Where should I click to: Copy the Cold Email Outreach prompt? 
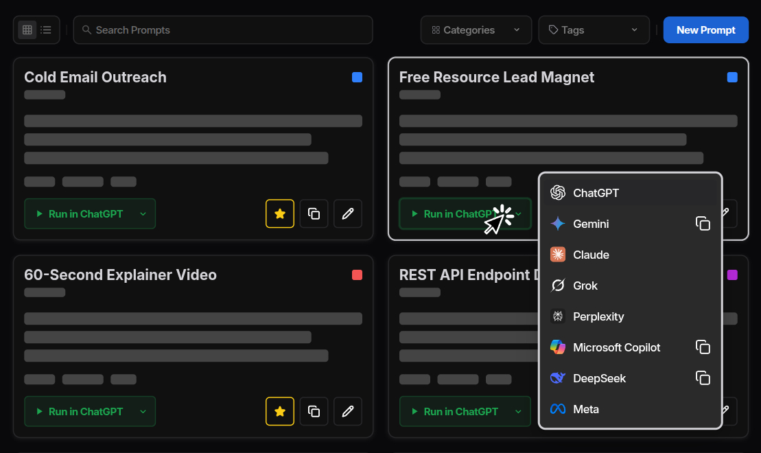314,213
